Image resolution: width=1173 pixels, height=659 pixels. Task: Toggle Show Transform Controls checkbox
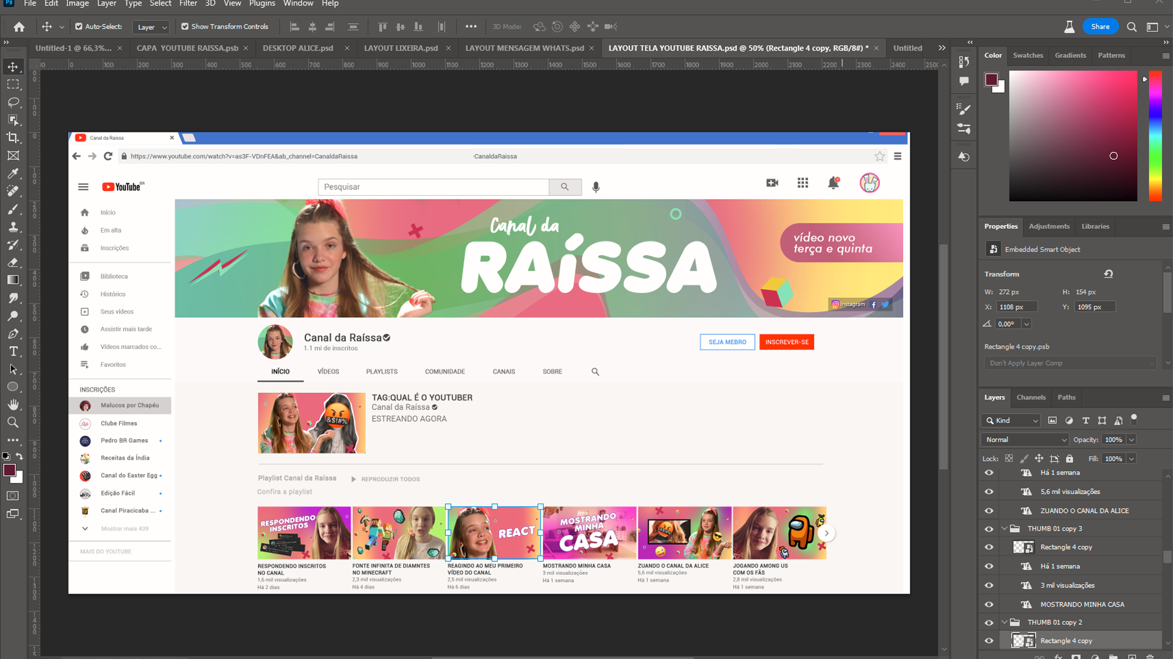pyautogui.click(x=185, y=27)
